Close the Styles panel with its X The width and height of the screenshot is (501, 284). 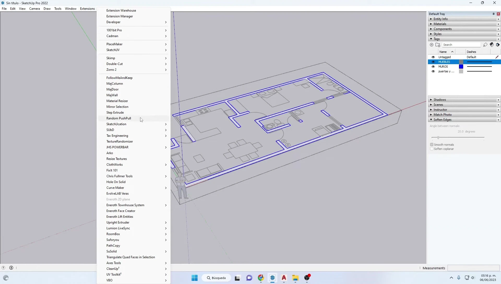click(x=498, y=34)
